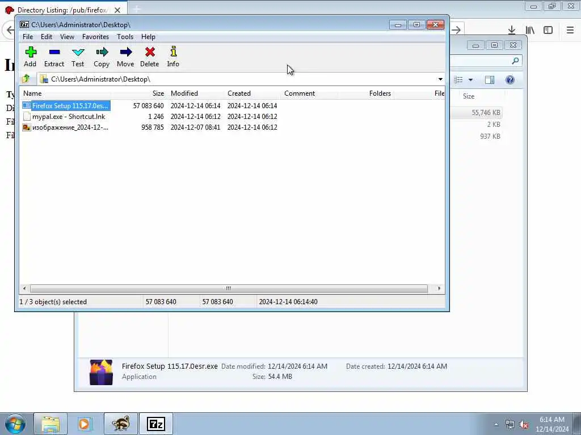Toggle Explorer preview pane icon
Viewport: 581px width, 435px height.
coord(490,80)
